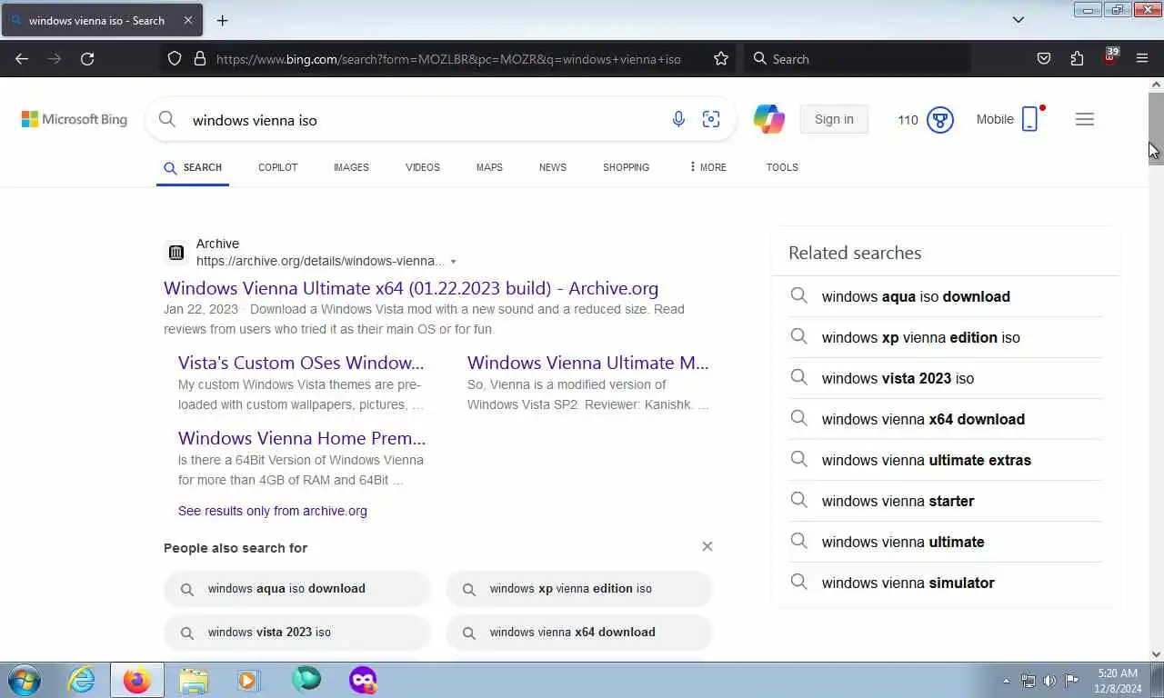Viewport: 1164px width, 698px height.
Task: Select 'windows aqua iso download' suggestion chip
Action: pos(297,589)
